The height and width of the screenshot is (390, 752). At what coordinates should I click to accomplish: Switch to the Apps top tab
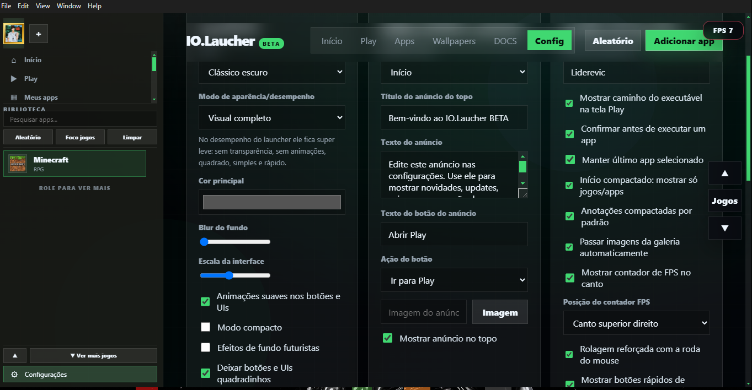(404, 41)
